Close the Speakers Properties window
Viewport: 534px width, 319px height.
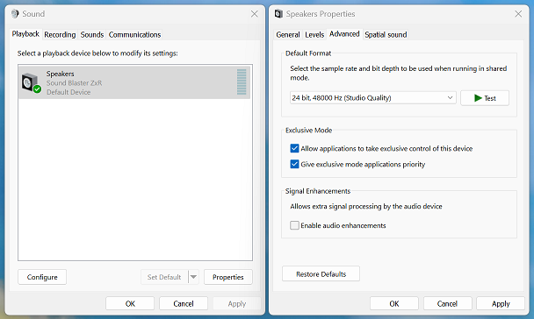click(x=518, y=14)
